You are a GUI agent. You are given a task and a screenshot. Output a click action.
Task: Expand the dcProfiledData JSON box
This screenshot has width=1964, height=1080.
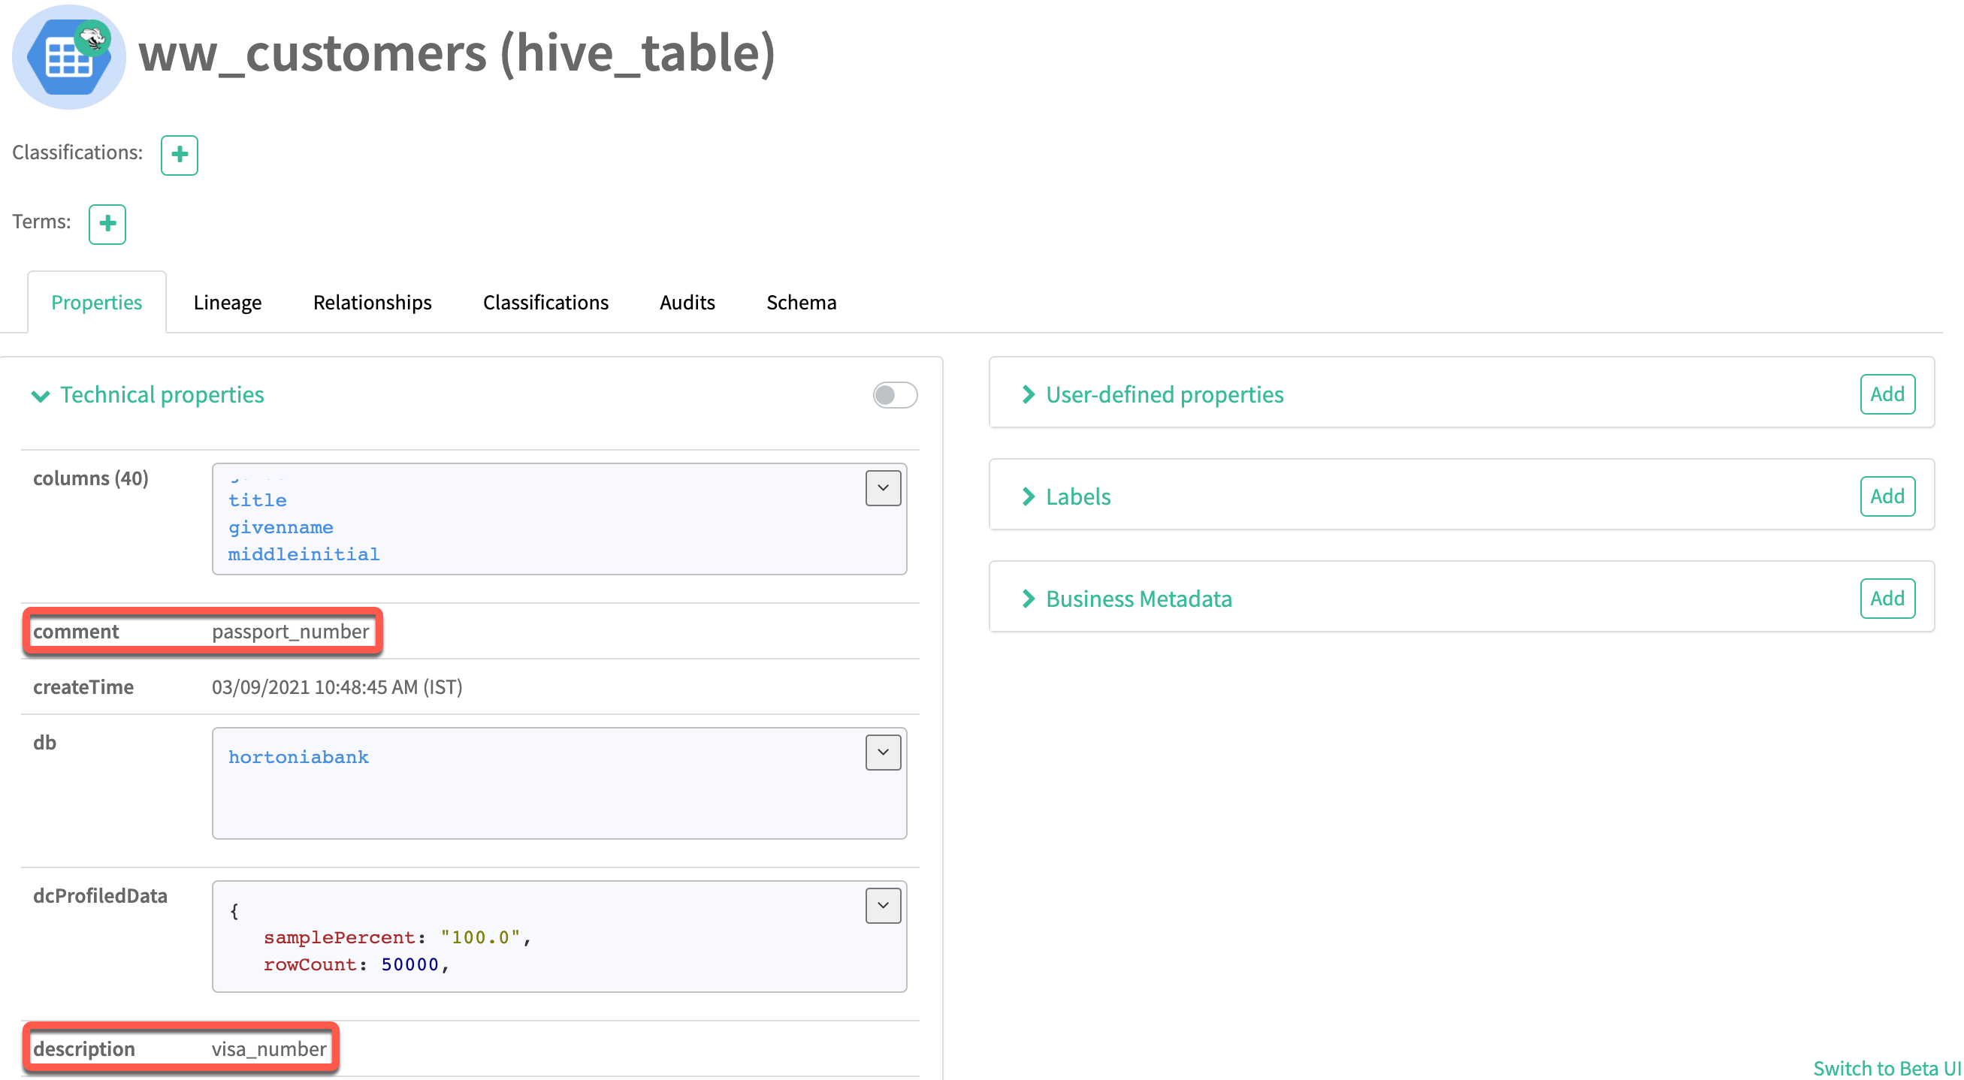coord(883,906)
